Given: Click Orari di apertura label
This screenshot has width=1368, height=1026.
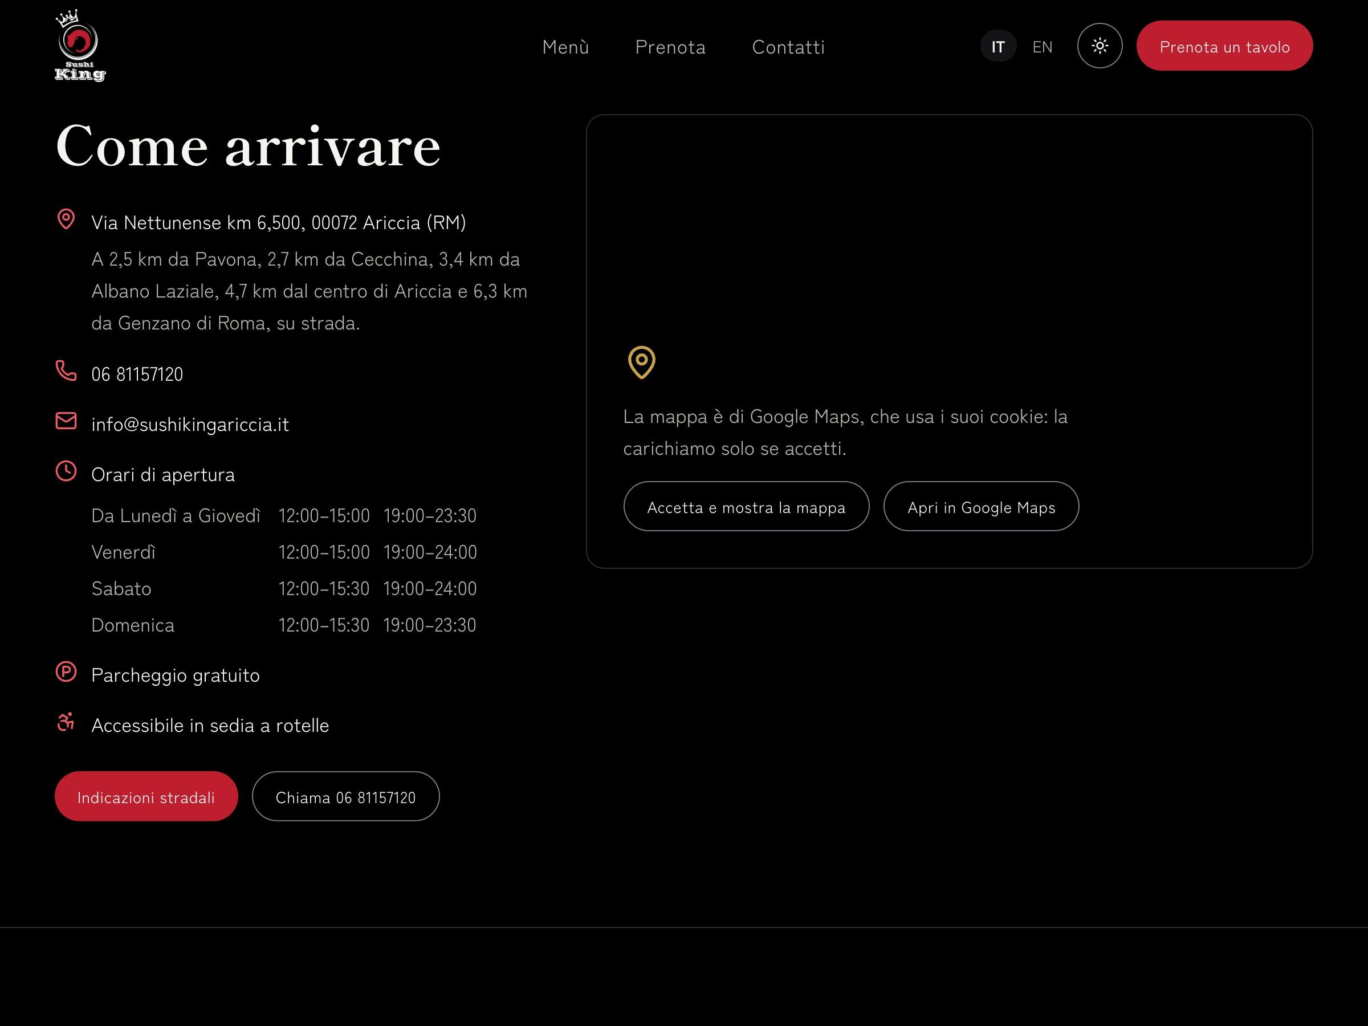Looking at the screenshot, I should point(163,475).
